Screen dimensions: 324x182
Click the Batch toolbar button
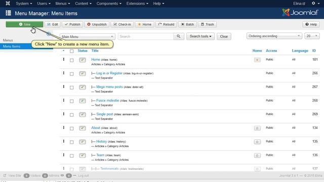(187, 24)
